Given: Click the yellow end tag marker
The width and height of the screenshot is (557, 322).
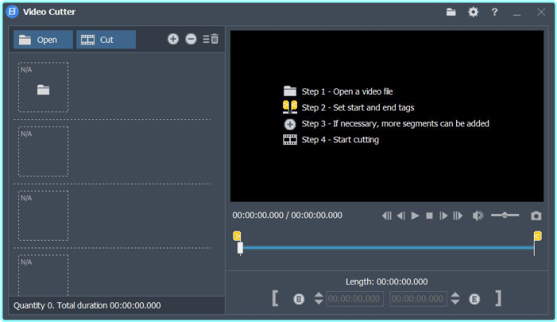Looking at the screenshot, I should 537,236.
